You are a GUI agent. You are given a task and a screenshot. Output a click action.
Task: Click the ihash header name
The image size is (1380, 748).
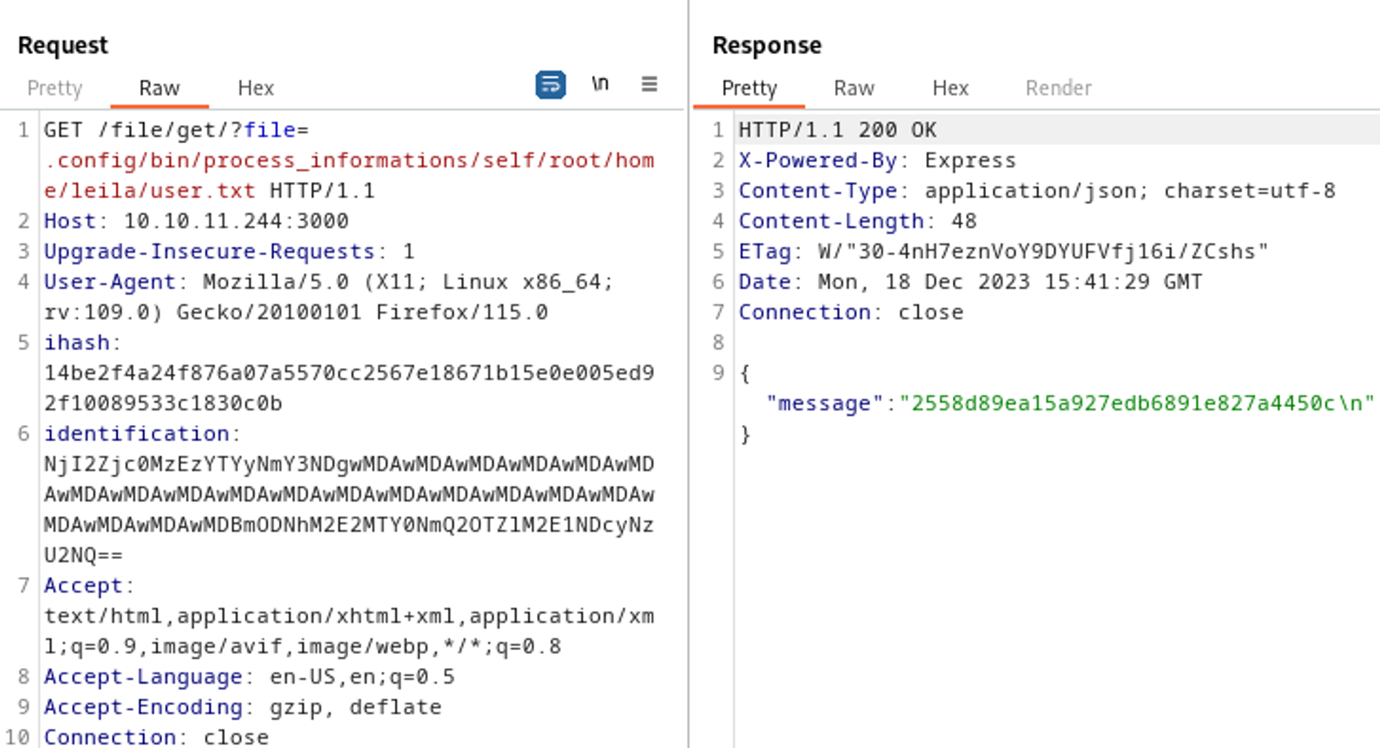[77, 343]
